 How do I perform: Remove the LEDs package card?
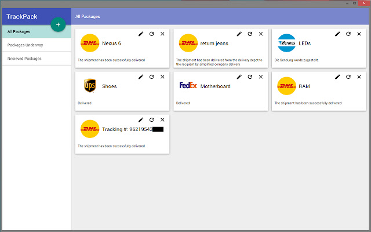tap(359, 34)
